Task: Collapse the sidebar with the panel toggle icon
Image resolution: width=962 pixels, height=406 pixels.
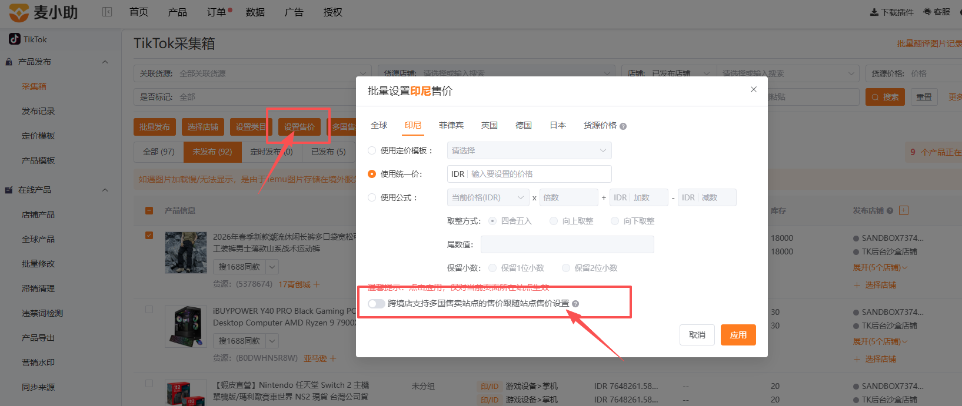Action: 107,12
